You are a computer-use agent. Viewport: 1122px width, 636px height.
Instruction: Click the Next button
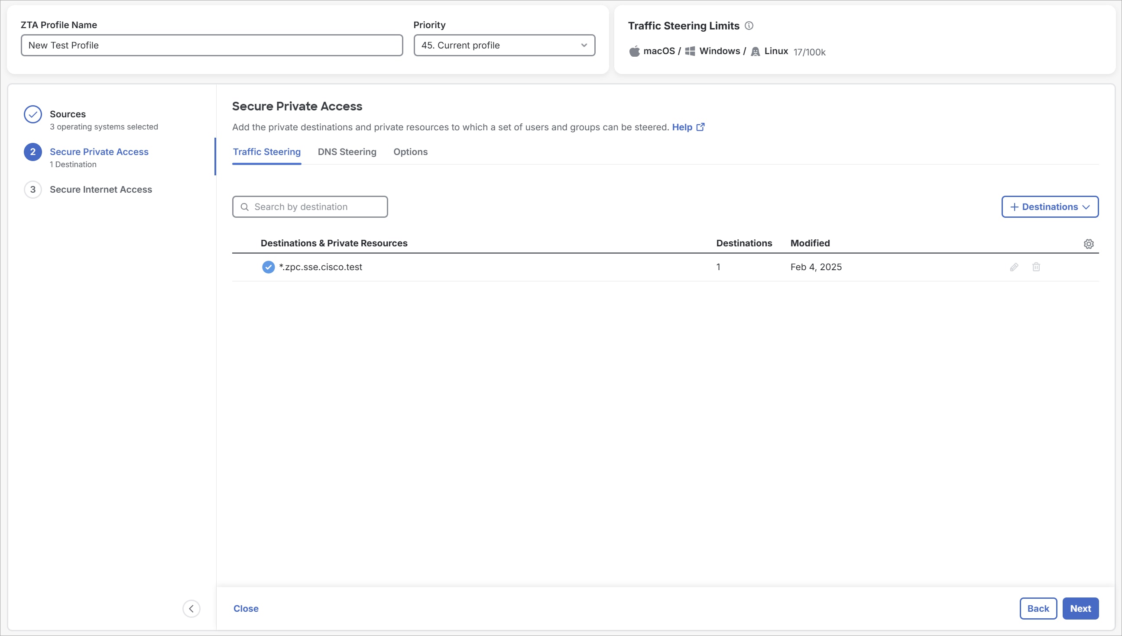click(x=1080, y=608)
